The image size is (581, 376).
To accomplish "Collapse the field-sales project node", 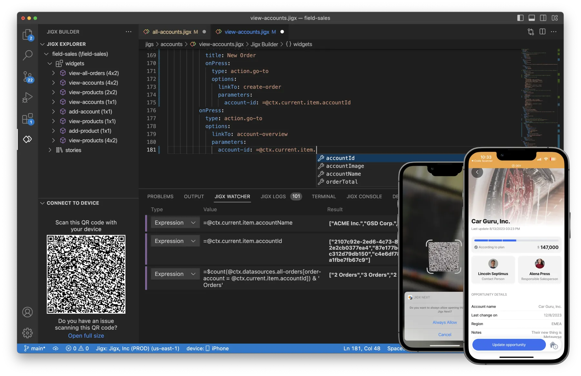I will (46, 54).
